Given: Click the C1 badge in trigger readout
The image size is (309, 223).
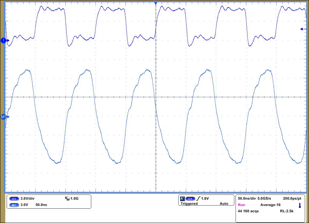Looking at the screenshot, I should coord(191,199).
